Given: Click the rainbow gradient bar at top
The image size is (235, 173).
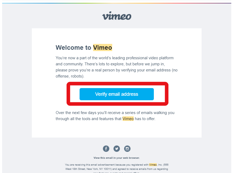Looking at the screenshot, I should pyautogui.click(x=117, y=3).
